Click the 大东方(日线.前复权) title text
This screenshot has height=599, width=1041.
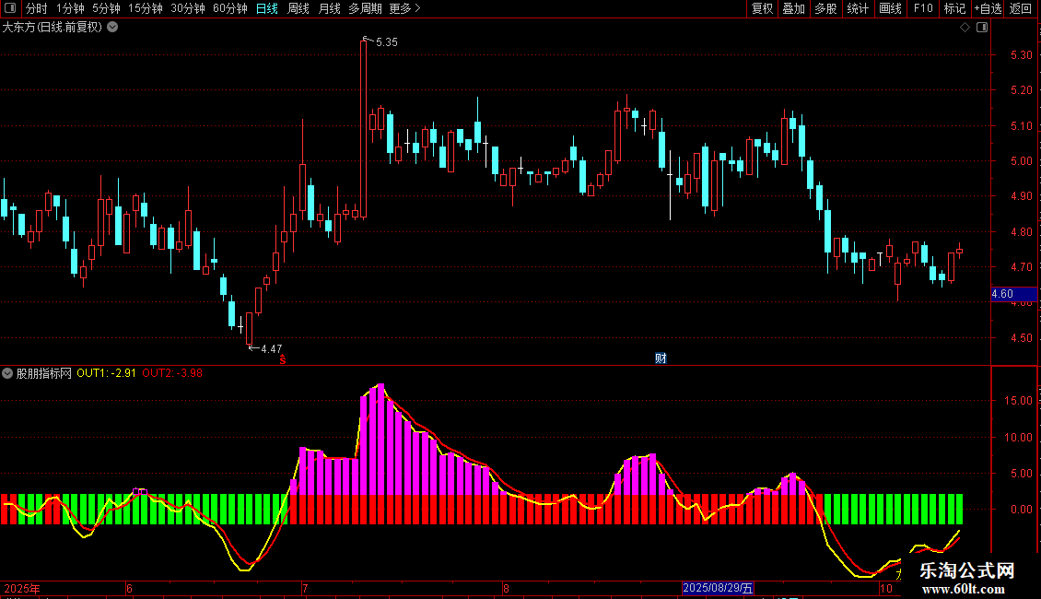pos(53,28)
